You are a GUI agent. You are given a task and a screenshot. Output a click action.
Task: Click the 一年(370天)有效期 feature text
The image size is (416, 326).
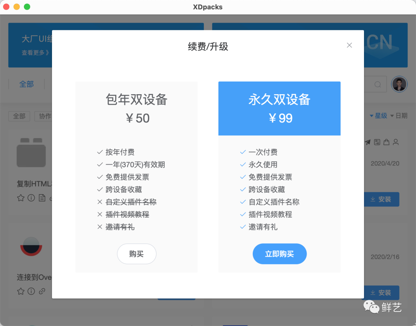[135, 165]
